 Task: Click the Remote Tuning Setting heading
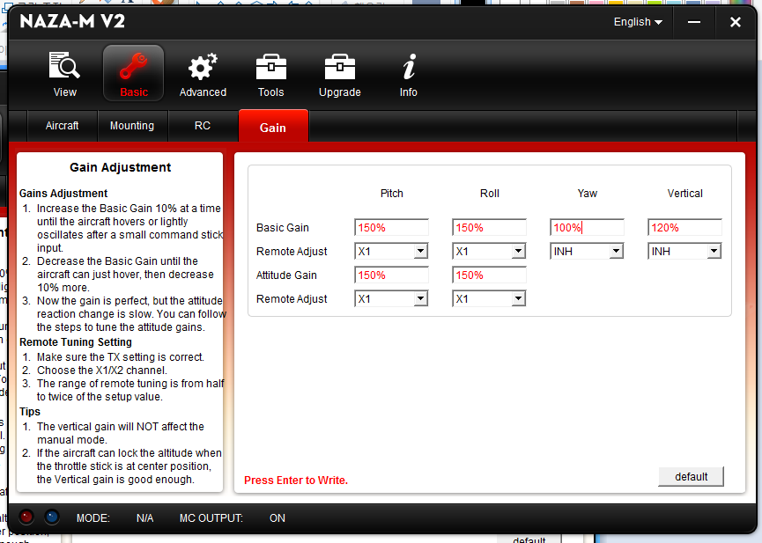[x=76, y=342]
